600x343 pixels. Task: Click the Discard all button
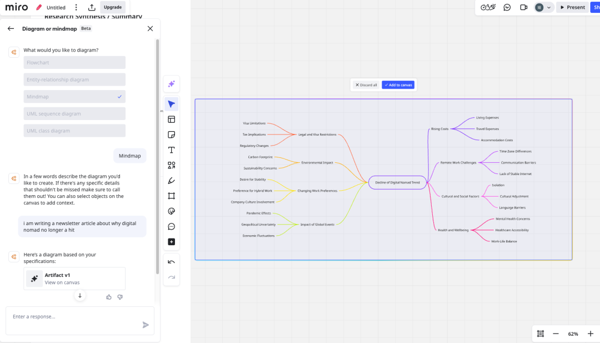pyautogui.click(x=366, y=85)
